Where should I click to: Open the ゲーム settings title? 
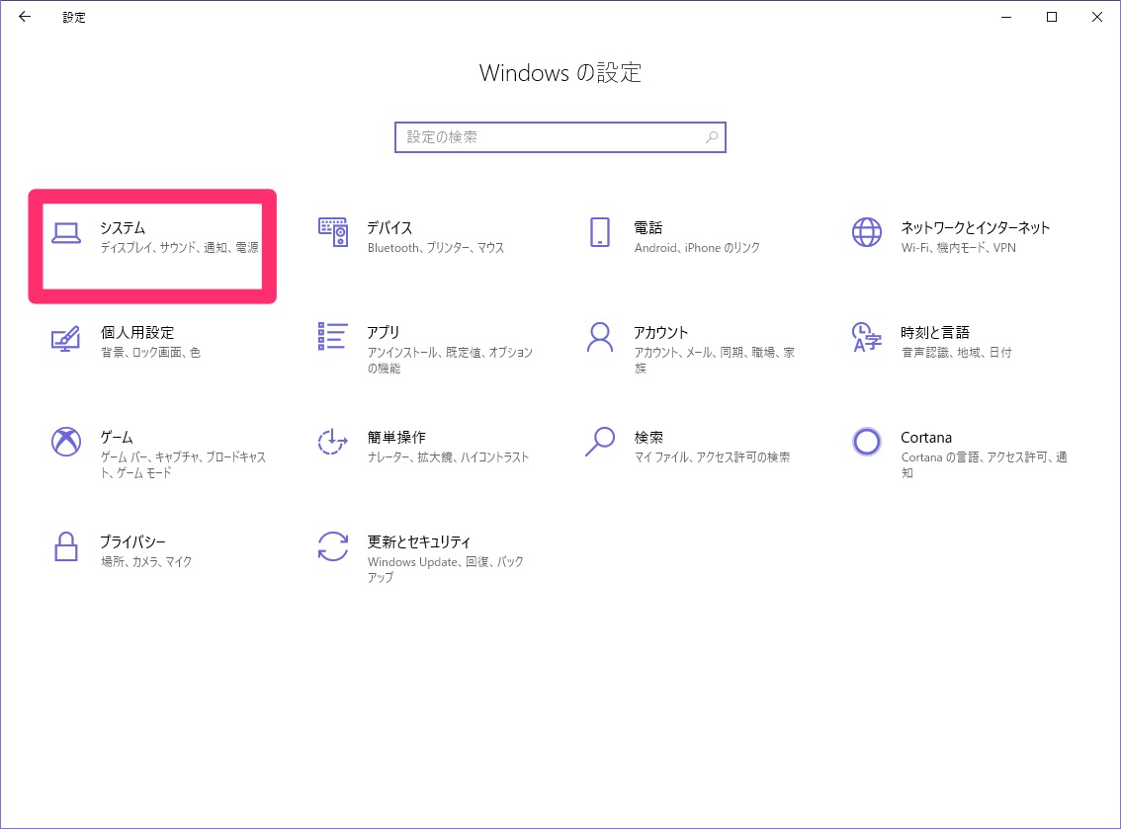117,438
